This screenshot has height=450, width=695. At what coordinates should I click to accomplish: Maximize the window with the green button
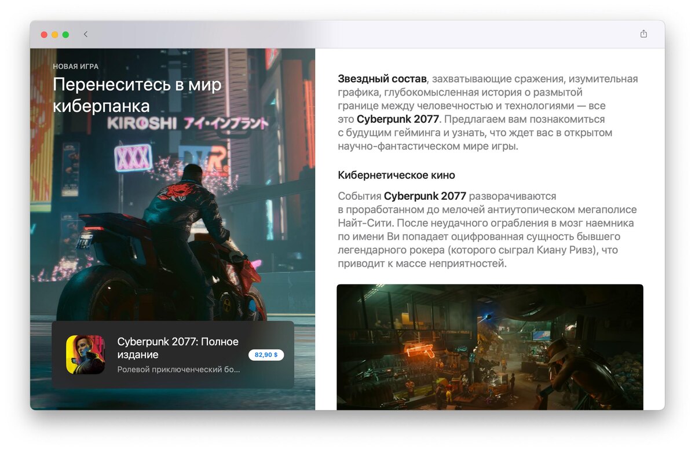click(66, 35)
